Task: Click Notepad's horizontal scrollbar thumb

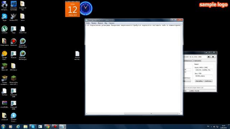Action: point(151,114)
